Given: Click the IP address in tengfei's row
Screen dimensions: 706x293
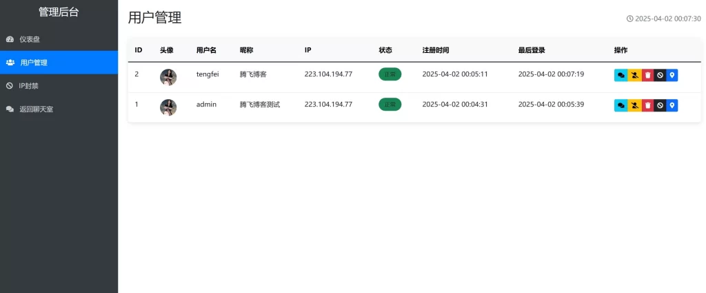Looking at the screenshot, I should [x=328, y=74].
